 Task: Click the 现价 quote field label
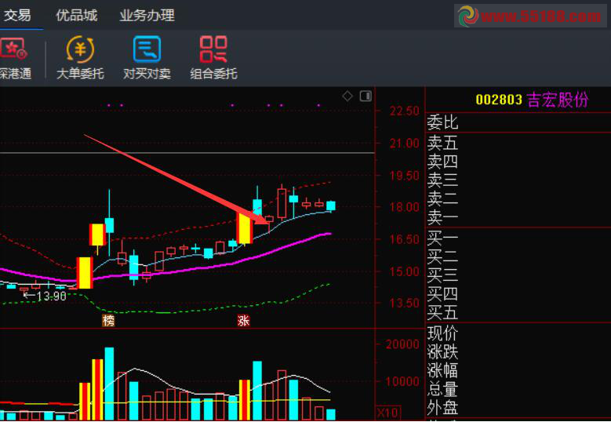pos(442,333)
